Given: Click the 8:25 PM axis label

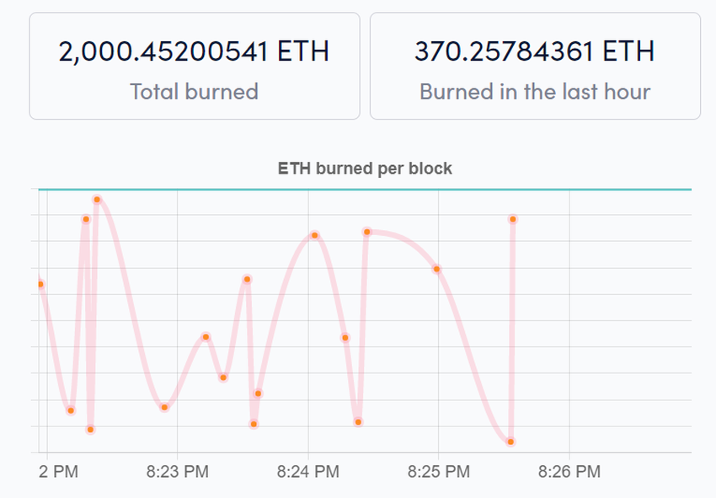Looking at the screenshot, I should coord(439,472).
